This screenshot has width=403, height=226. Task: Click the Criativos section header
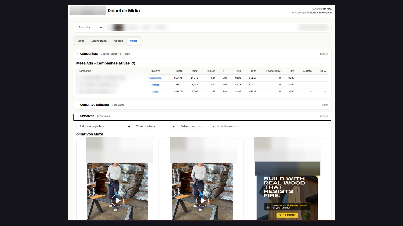click(202, 116)
